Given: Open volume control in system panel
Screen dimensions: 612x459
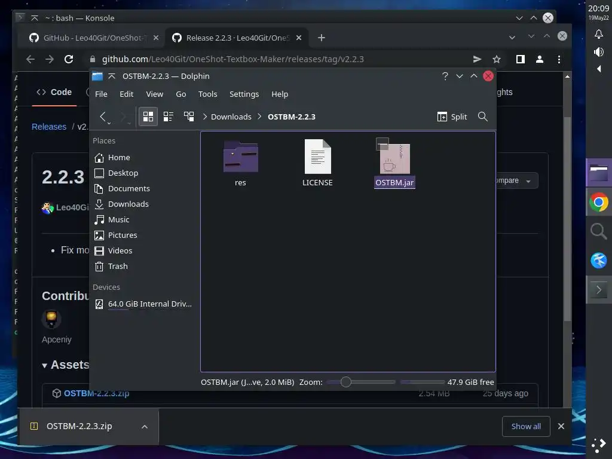Looking at the screenshot, I should click(599, 52).
